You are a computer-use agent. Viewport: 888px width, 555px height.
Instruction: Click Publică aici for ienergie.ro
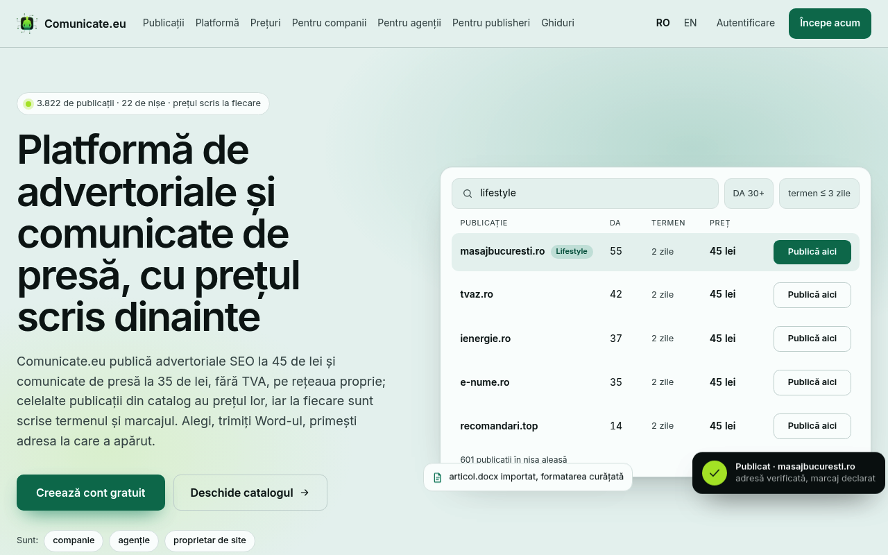812,339
